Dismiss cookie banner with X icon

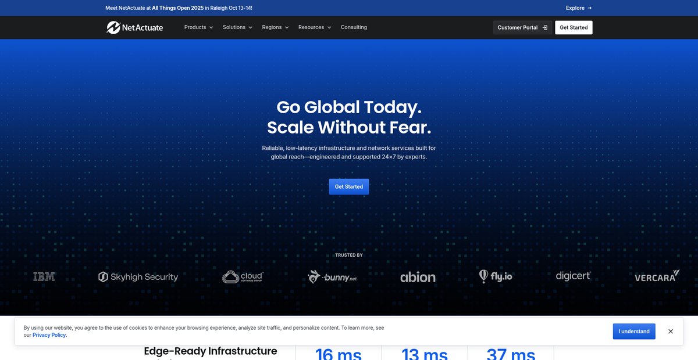point(671,332)
